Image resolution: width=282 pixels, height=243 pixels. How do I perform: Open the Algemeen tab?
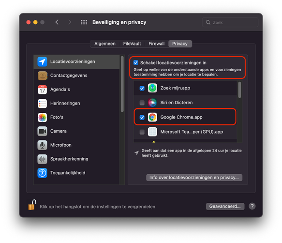coord(105,44)
